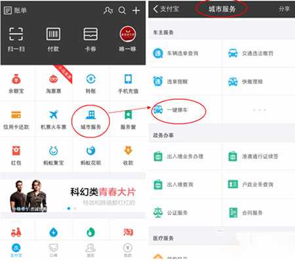Open 公证服务 notary service
This screenshot has width=295, height=261.
[x=185, y=212]
